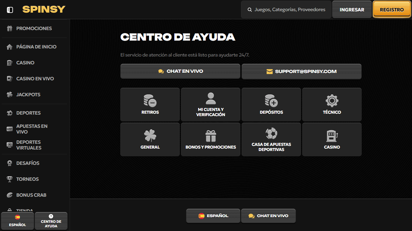Open MI CUENTA Y VERIFICACIÓN category

click(x=211, y=105)
